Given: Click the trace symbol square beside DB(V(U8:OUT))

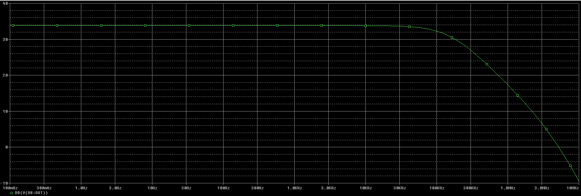Looking at the screenshot, I should point(12,193).
